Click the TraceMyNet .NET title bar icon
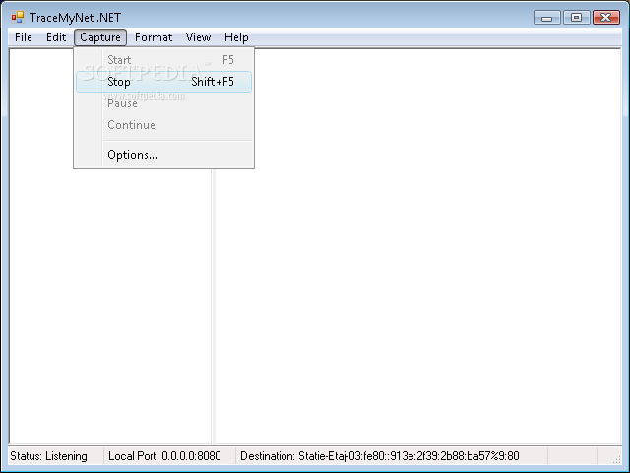The width and height of the screenshot is (630, 473). 18,18
